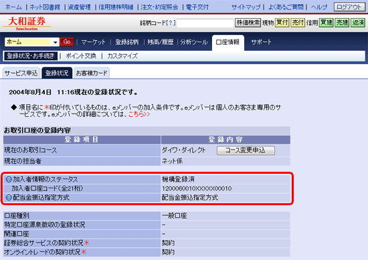Open the サポート menu
The image size is (368, 260).
click(261, 42)
